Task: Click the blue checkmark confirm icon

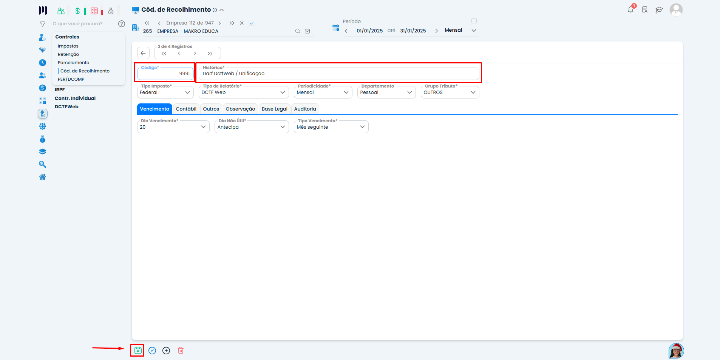Action: click(152, 351)
